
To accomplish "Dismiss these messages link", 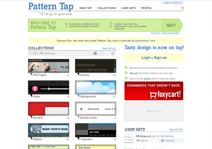I will point(165,33).
